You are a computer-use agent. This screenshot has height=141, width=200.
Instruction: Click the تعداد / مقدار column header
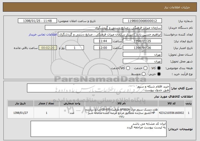pos(46,103)
